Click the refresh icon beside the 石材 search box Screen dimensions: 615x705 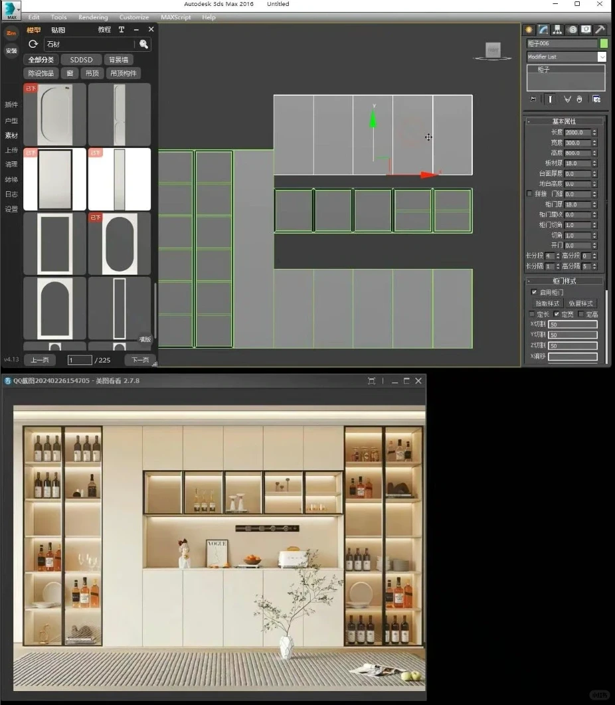[x=33, y=43]
